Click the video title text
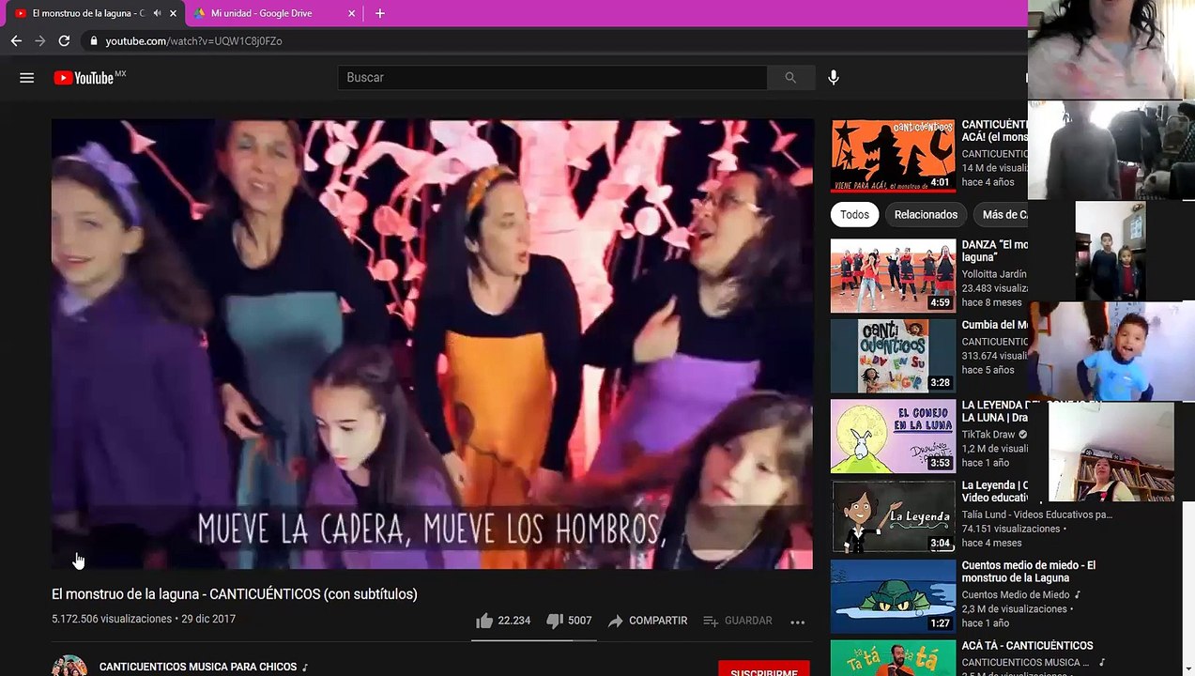The height and width of the screenshot is (676, 1195). (x=235, y=594)
